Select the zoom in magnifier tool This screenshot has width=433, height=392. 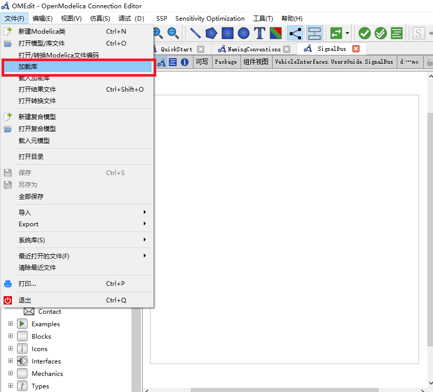click(157, 32)
